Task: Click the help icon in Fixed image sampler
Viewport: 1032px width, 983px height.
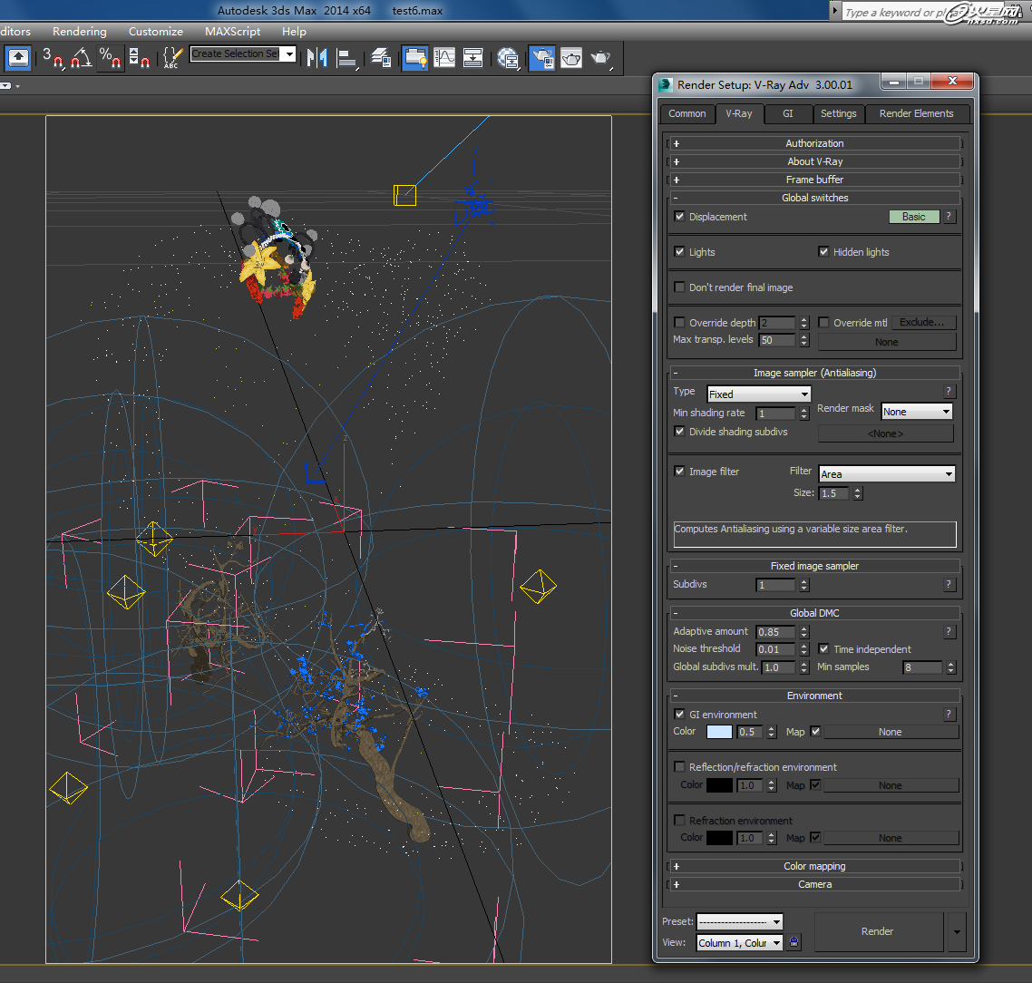Action: [949, 584]
